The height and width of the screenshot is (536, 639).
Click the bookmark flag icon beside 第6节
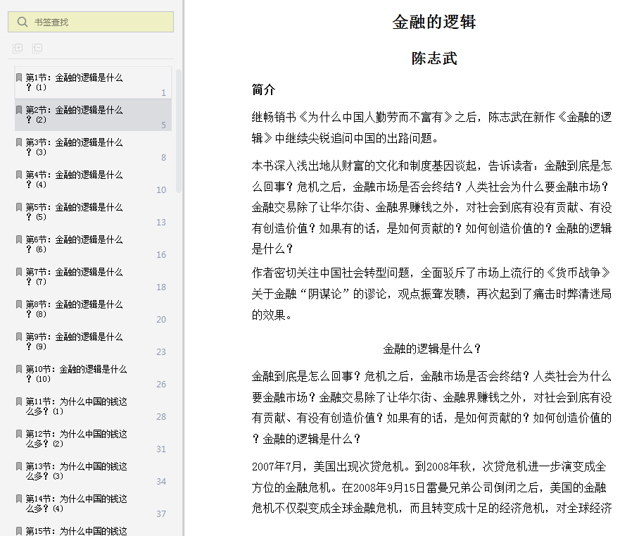(x=19, y=239)
